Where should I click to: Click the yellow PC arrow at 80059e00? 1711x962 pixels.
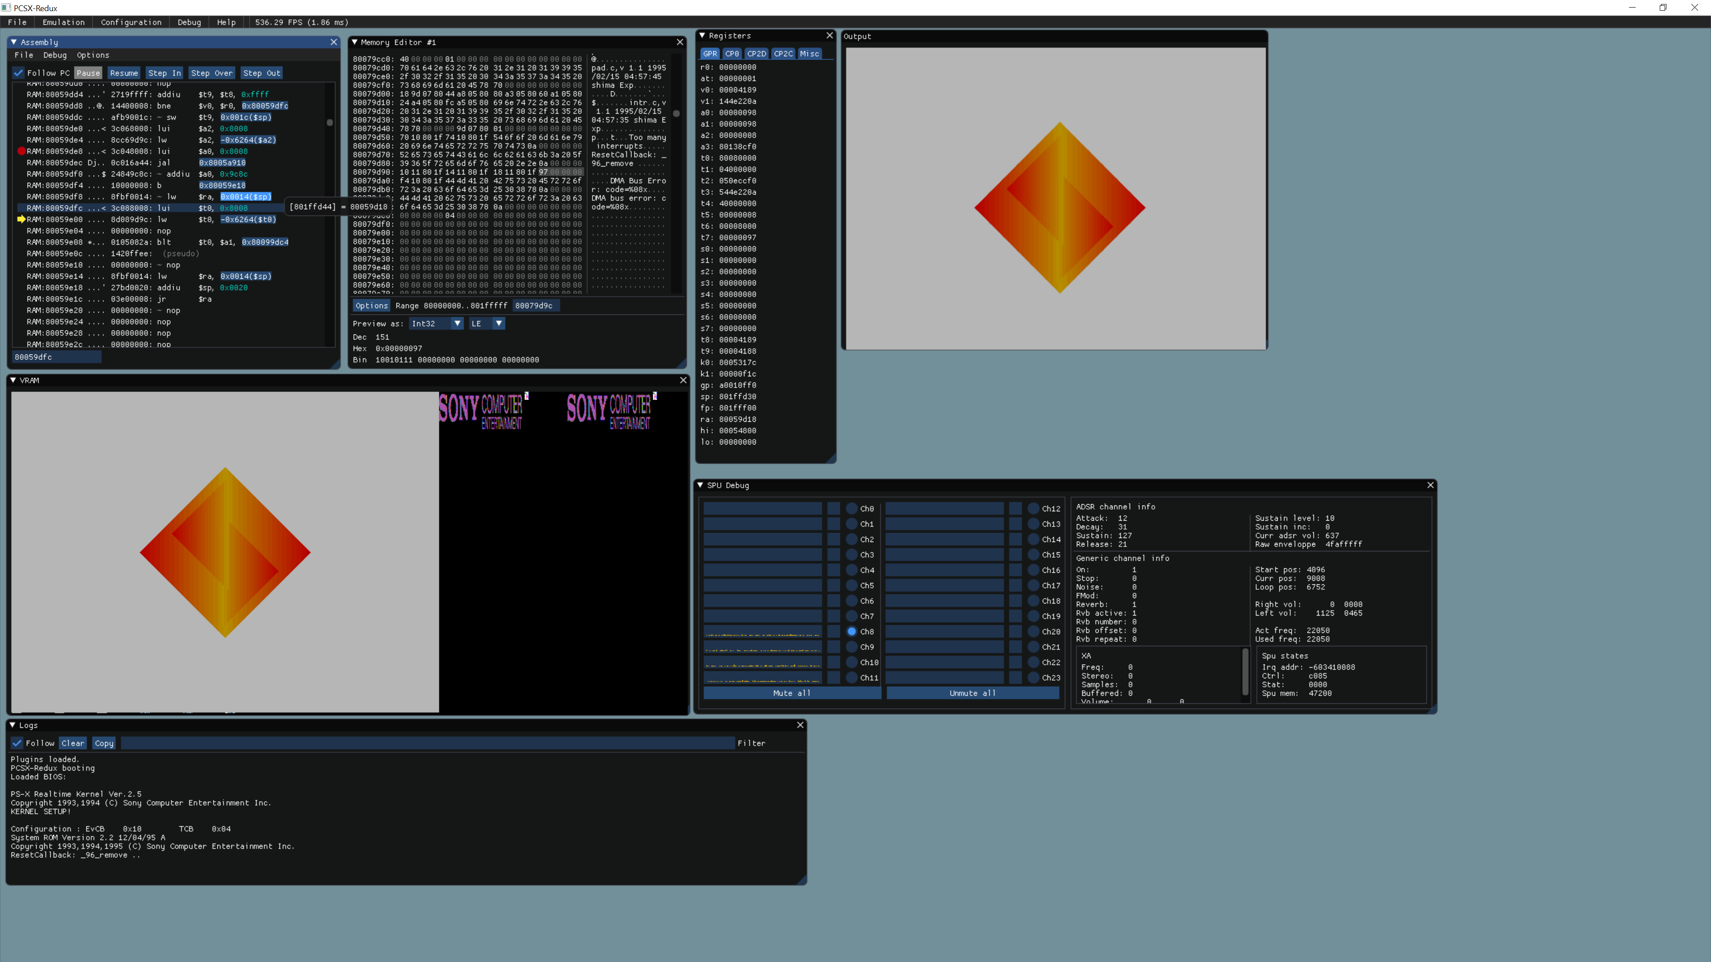tap(21, 219)
